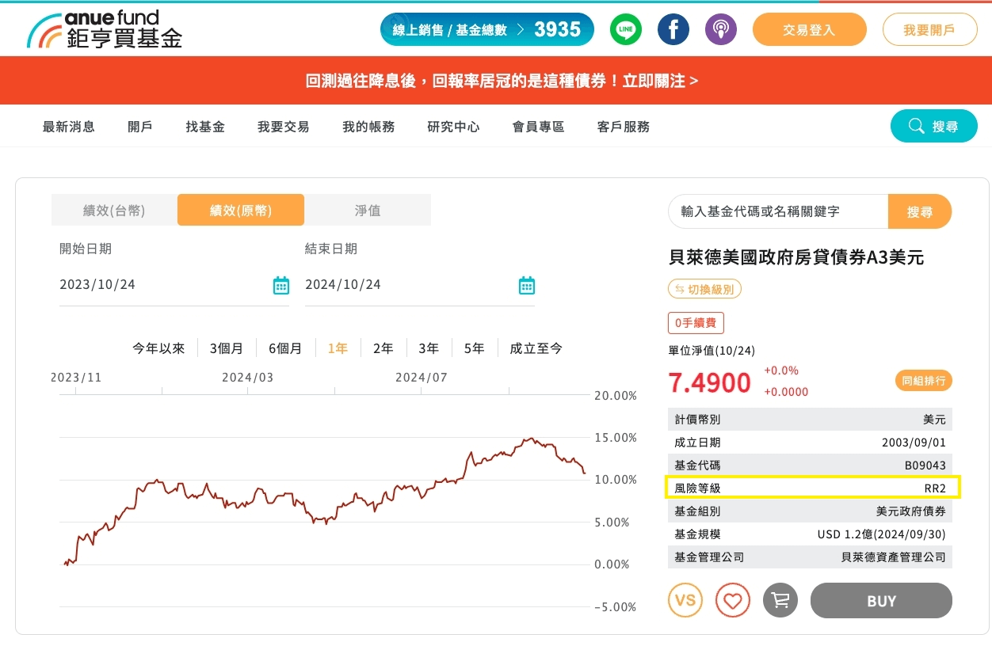Click the end date field 2024/10/24
Screen dimensions: 992x646
tap(420, 285)
